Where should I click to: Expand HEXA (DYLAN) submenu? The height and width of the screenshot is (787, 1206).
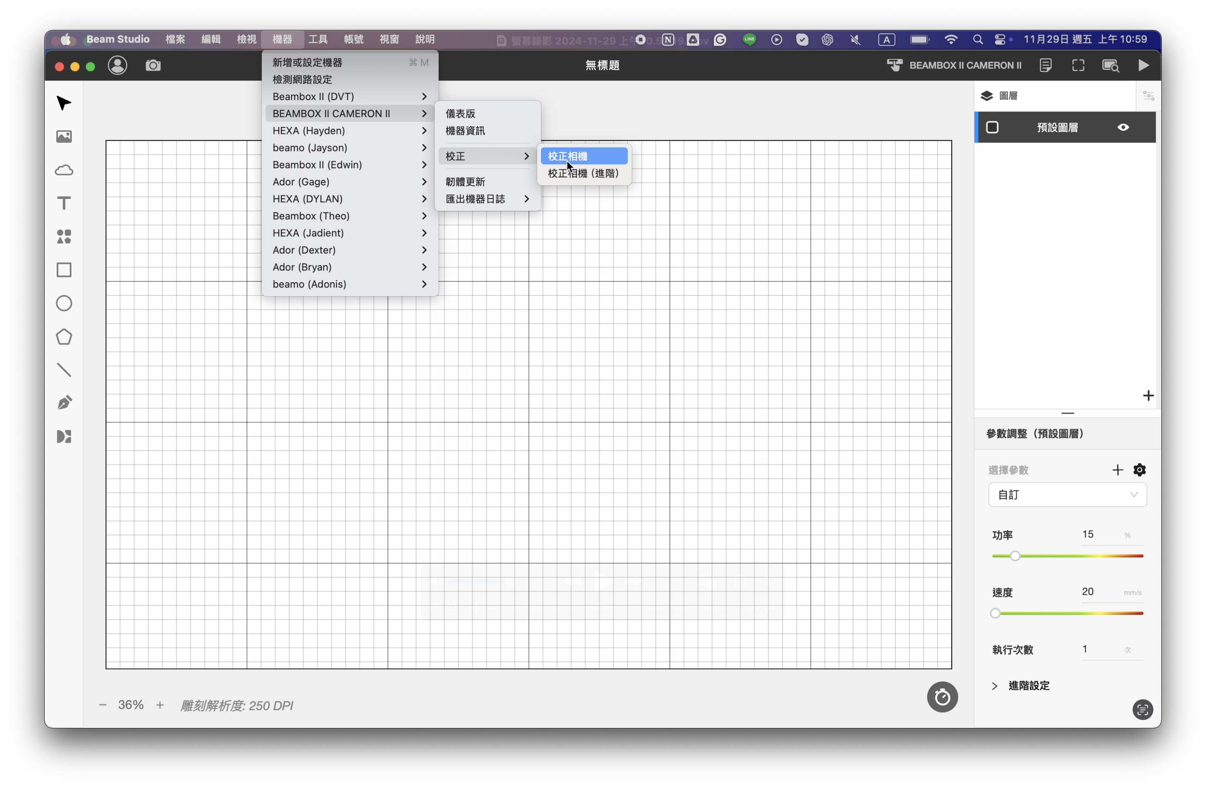350,199
